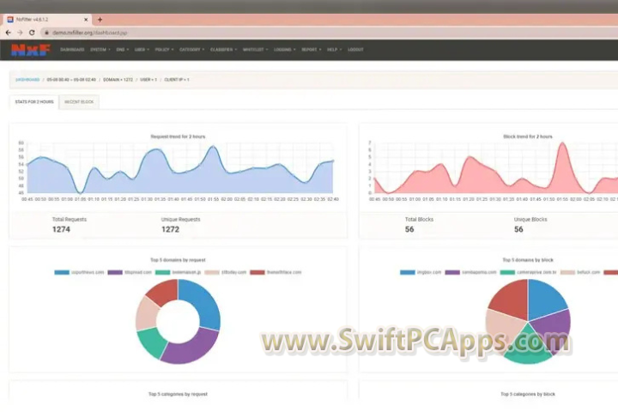This screenshot has height=412, width=618.
Task: Click the DASHBOARD breadcrumb link
Action: point(27,79)
